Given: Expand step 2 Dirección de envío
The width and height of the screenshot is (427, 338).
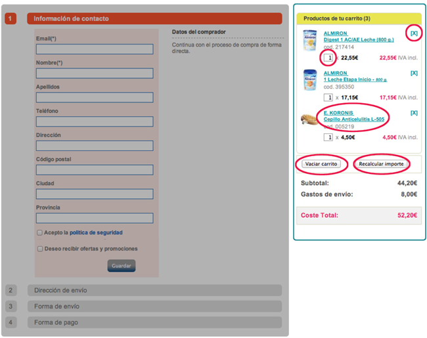Looking at the screenshot, I should (x=154, y=290).
